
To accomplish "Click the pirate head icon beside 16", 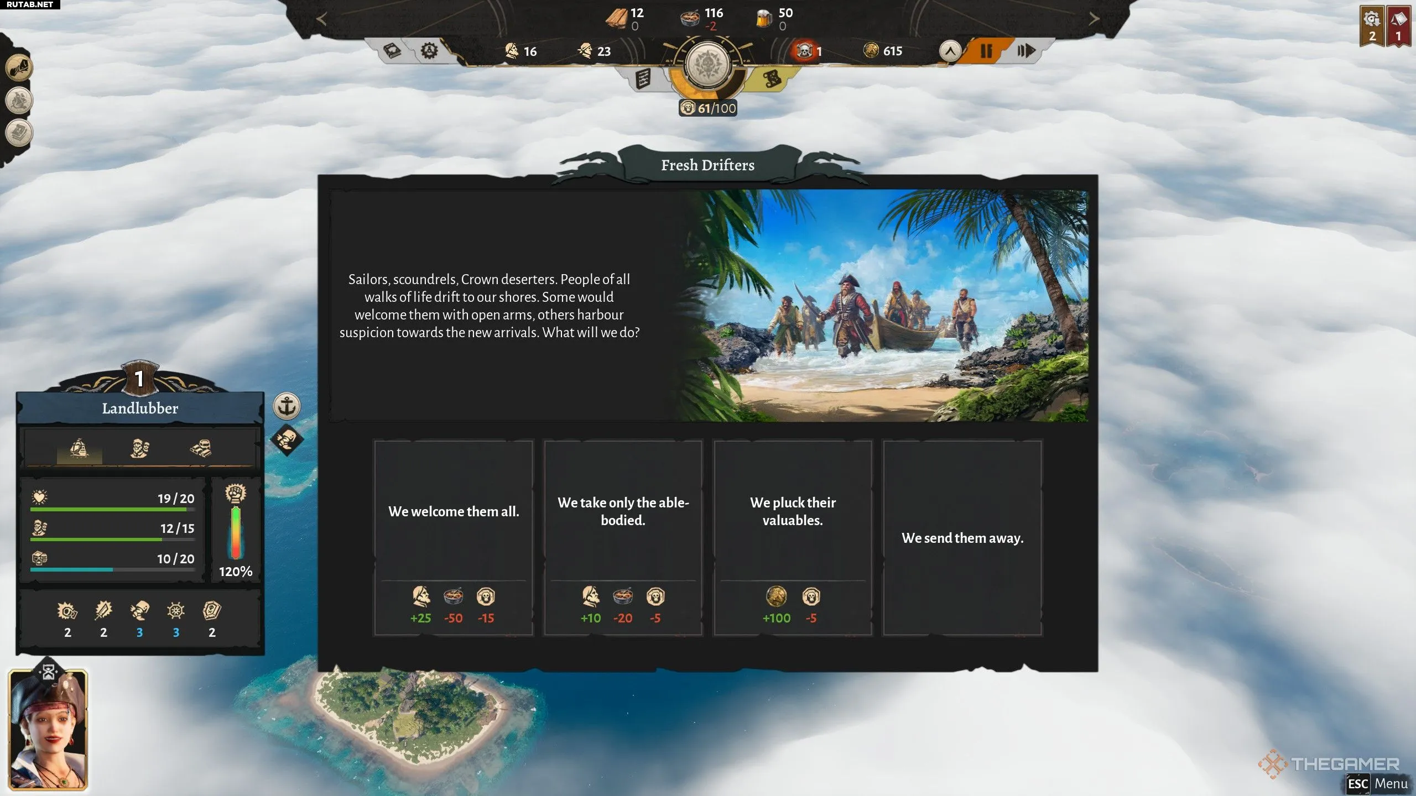I will [x=512, y=51].
